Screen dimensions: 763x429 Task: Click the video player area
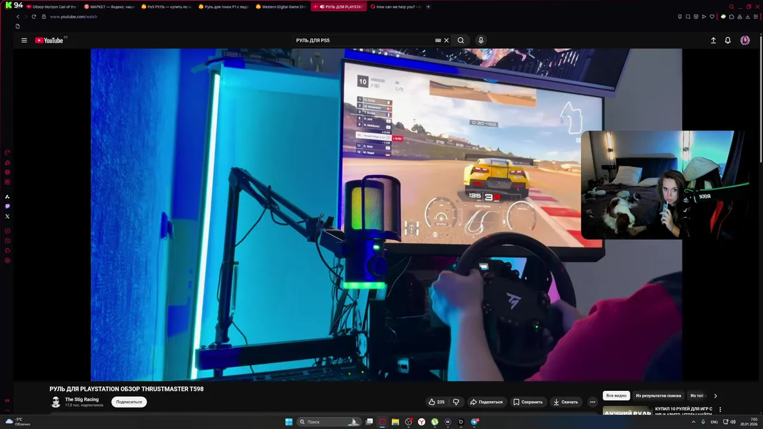386,214
